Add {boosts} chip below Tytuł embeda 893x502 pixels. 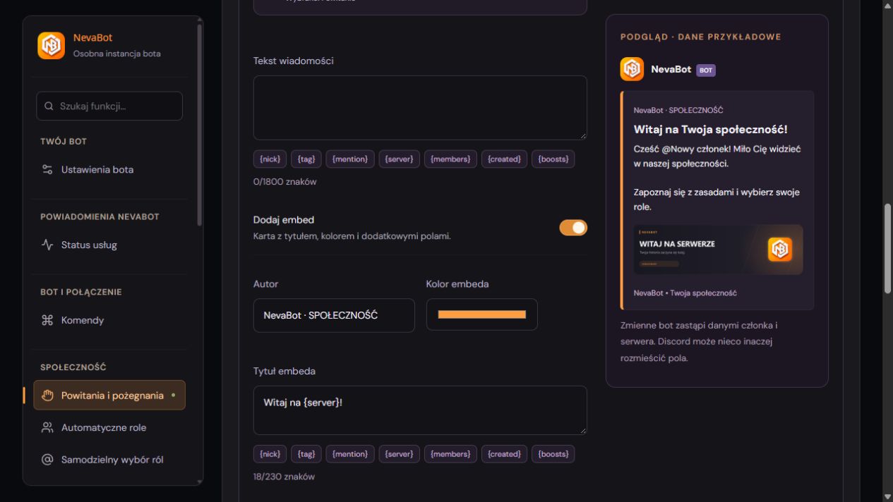[553, 454]
